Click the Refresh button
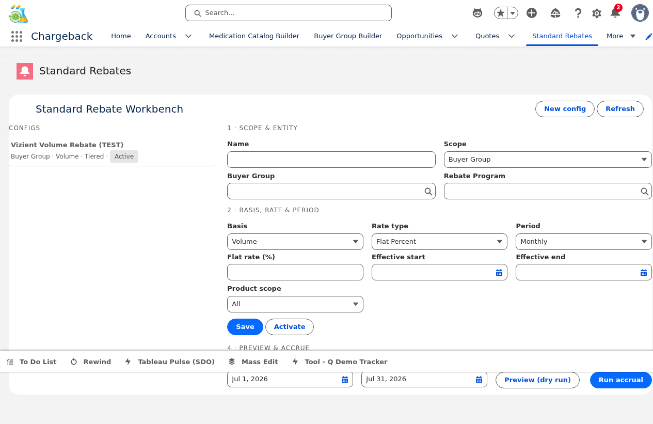 [620, 109]
